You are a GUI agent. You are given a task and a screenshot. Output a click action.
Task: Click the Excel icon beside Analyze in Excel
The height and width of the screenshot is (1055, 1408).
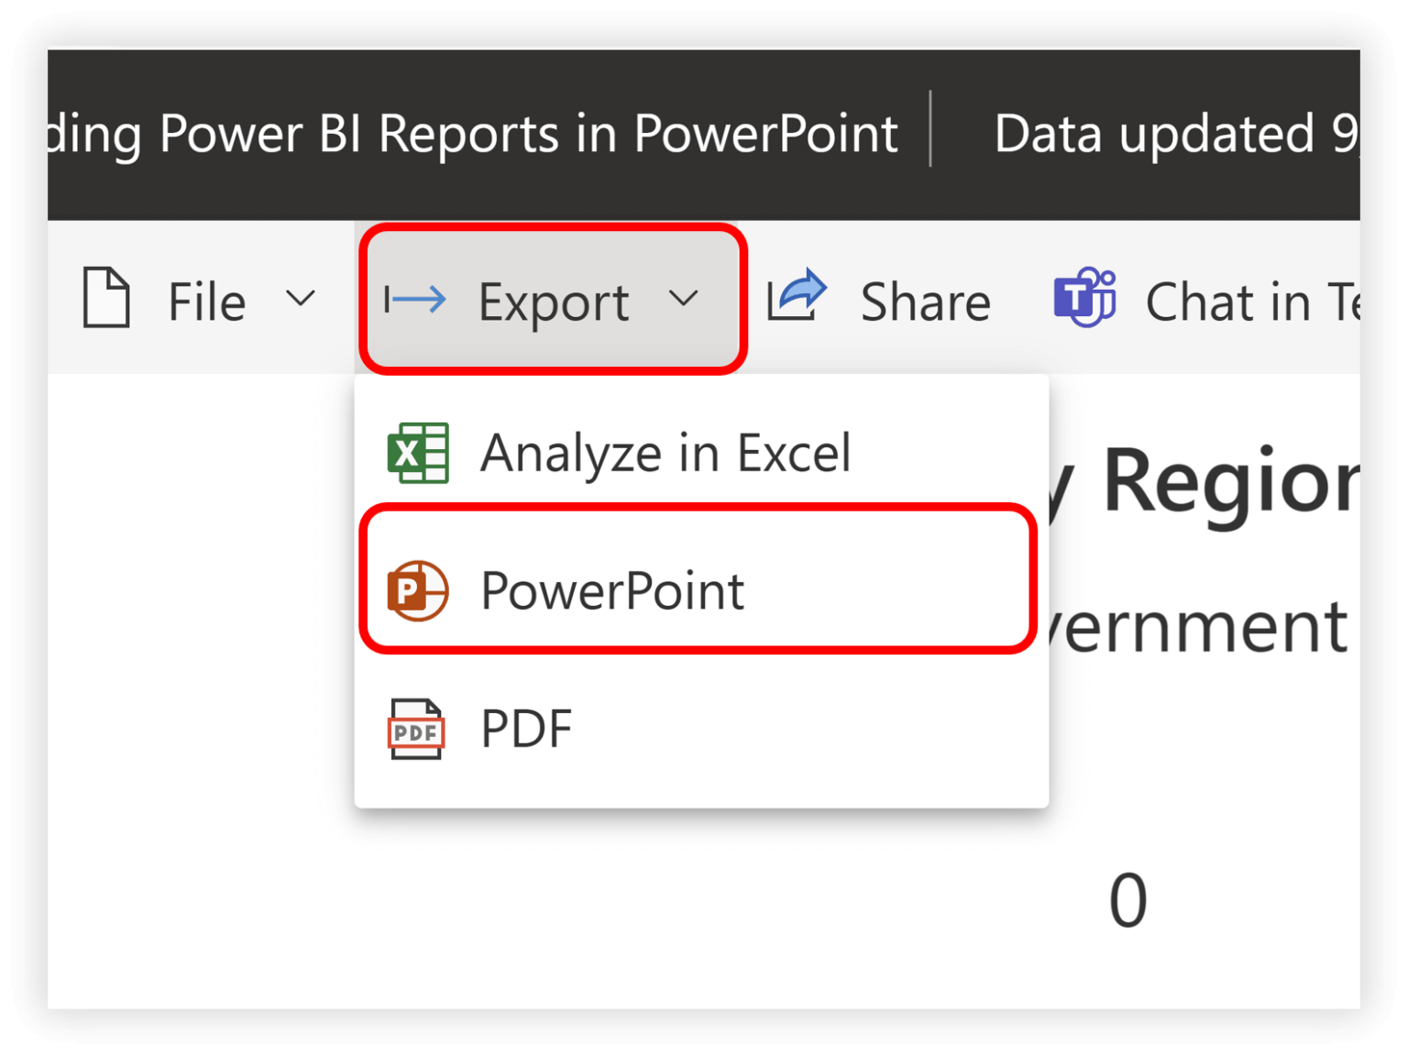coord(418,452)
